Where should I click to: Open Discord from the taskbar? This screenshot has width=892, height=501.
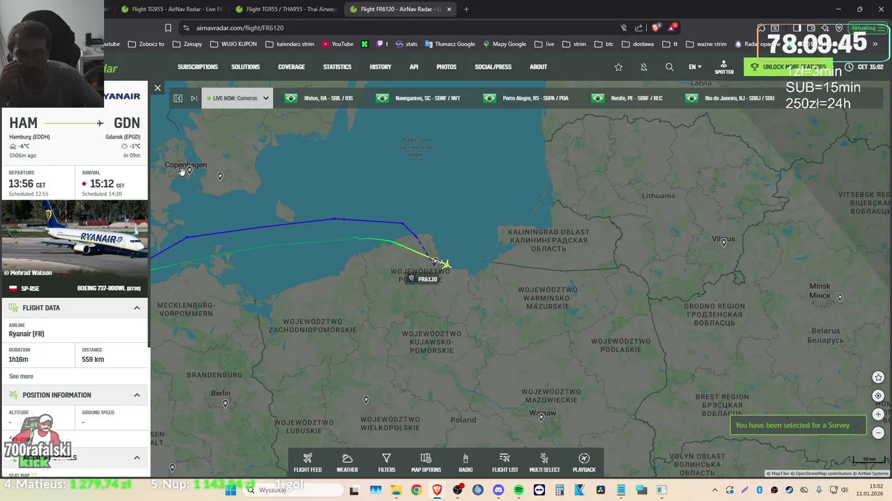tap(498, 490)
